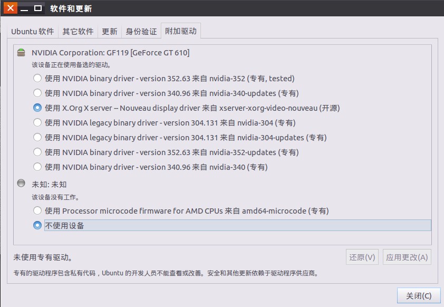
Task: Click the 软件和更新 window title
Action: click(x=71, y=8)
